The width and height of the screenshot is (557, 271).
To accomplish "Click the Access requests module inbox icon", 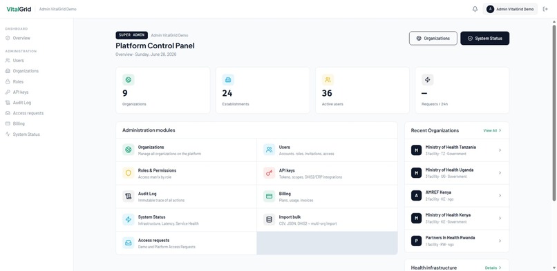I will pos(129,243).
